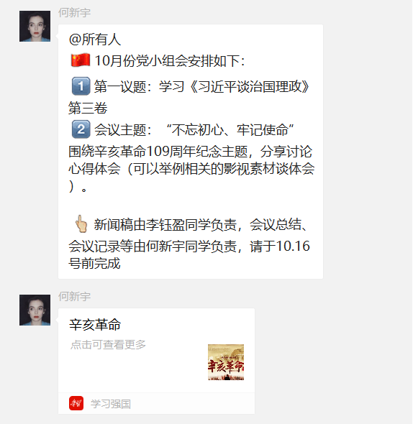Click the @所有人 mention text
Image resolution: width=413 pixels, height=424 pixels.
pos(95,40)
